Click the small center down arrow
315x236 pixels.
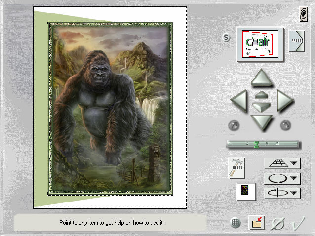(x=261, y=107)
